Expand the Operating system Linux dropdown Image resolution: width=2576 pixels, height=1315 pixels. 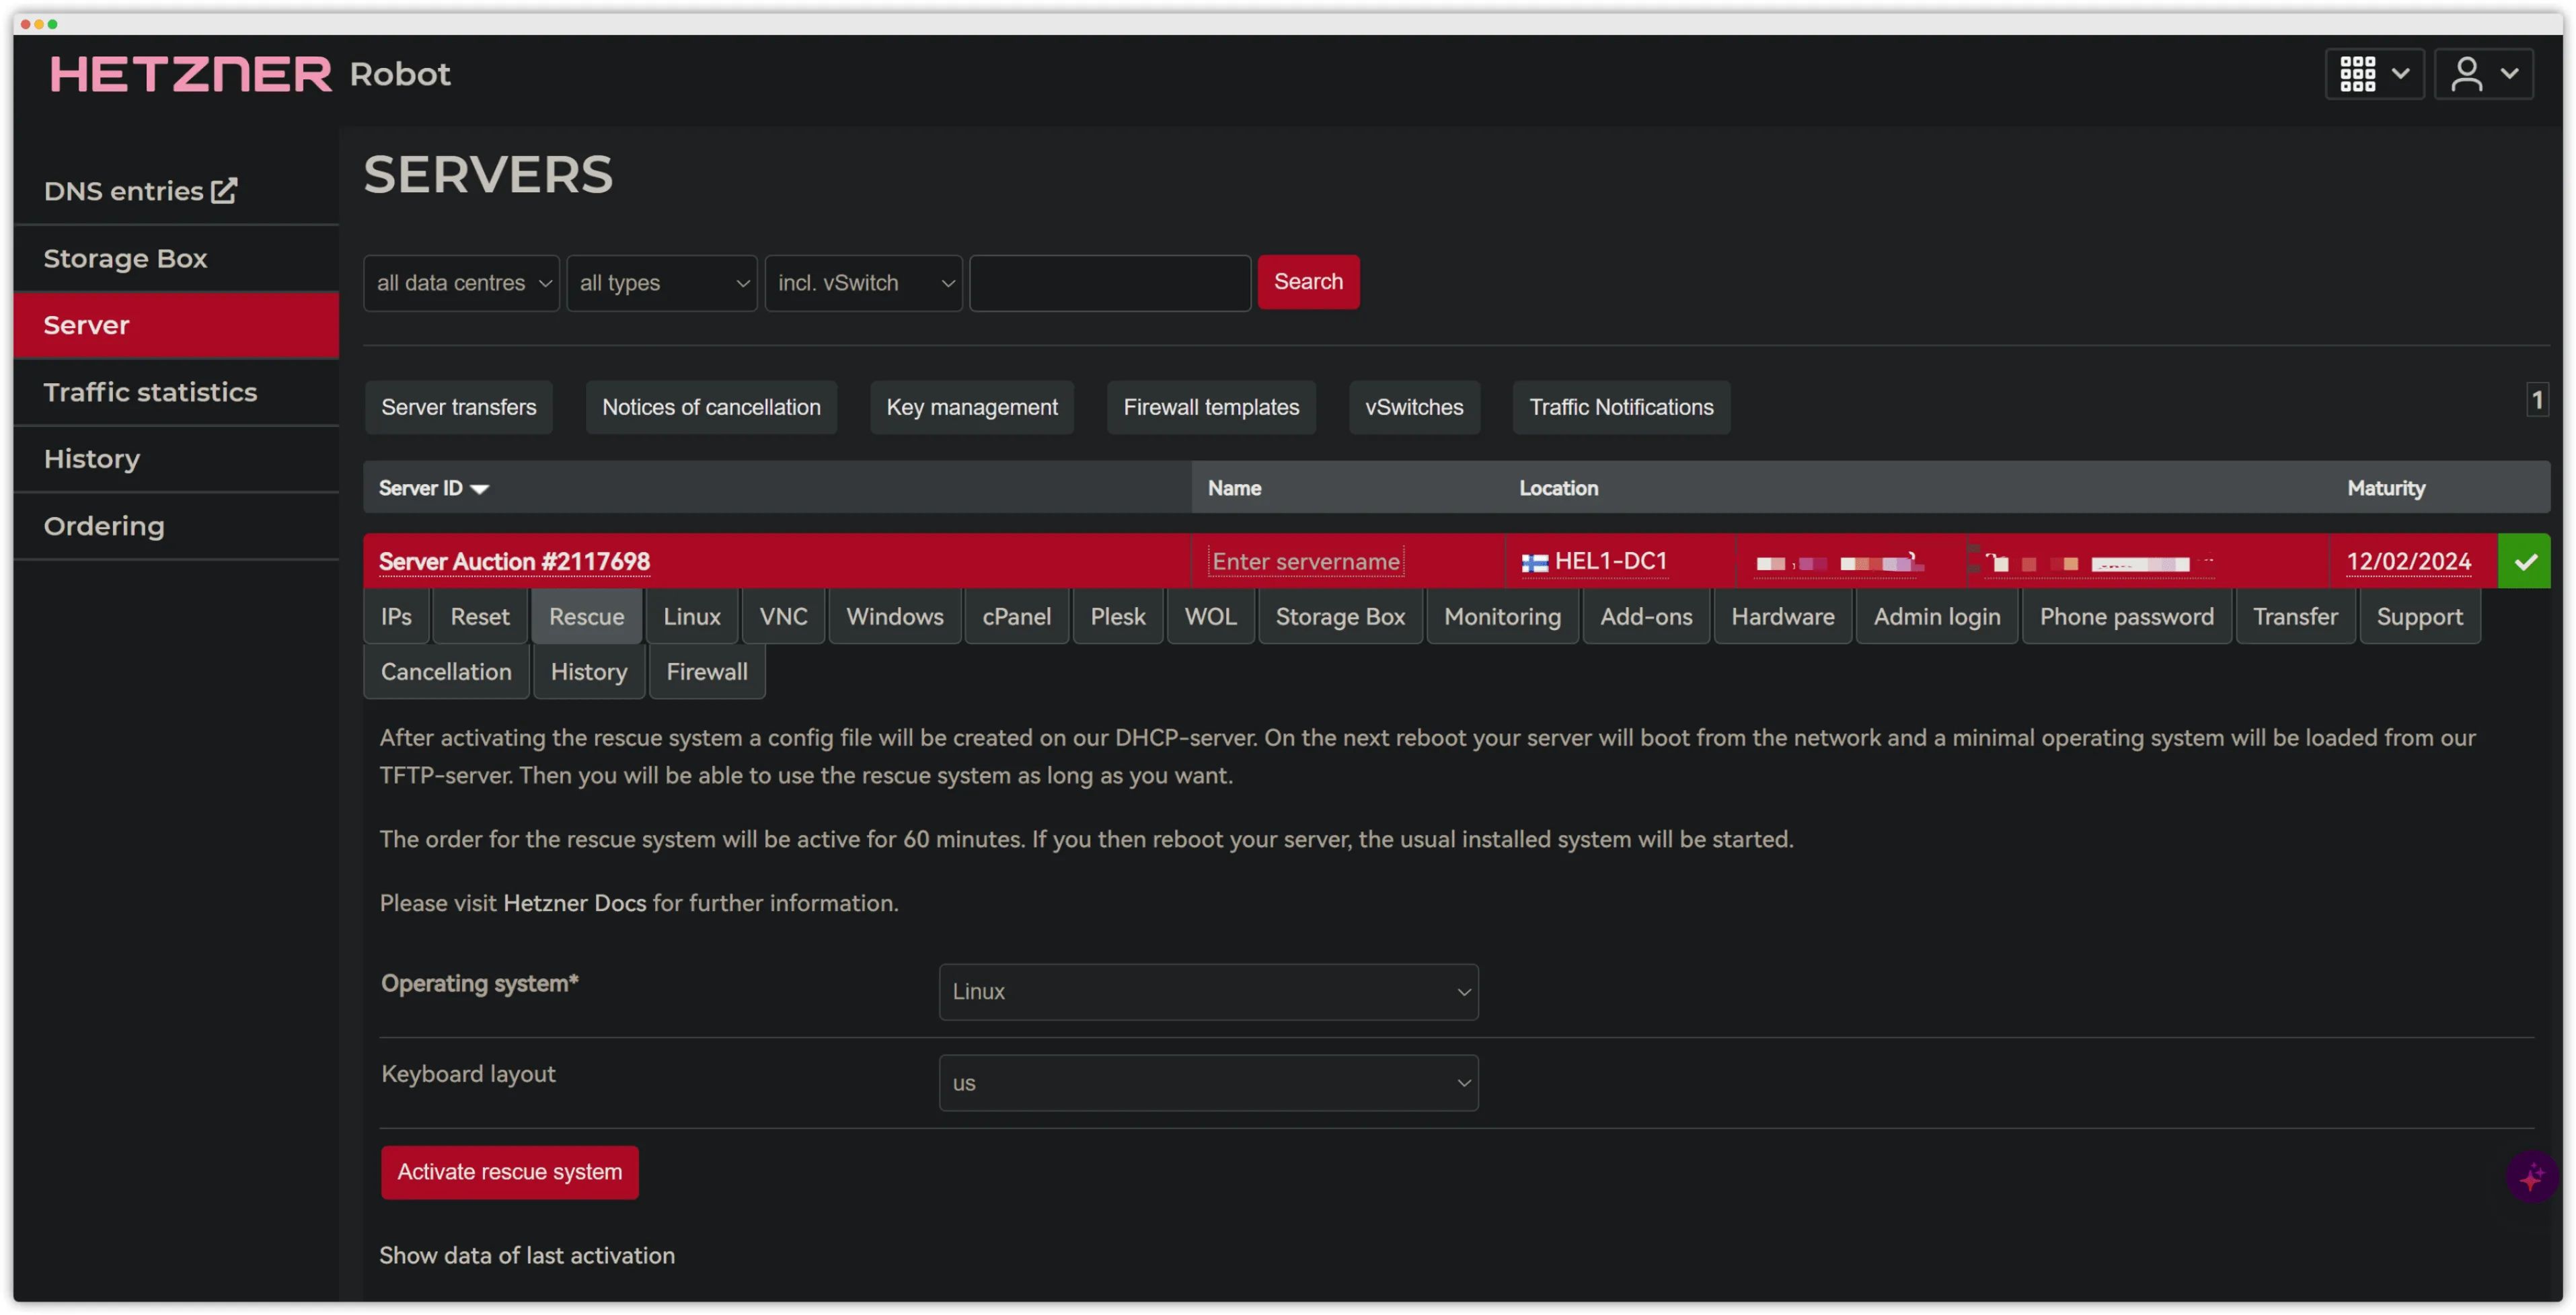tap(1208, 991)
